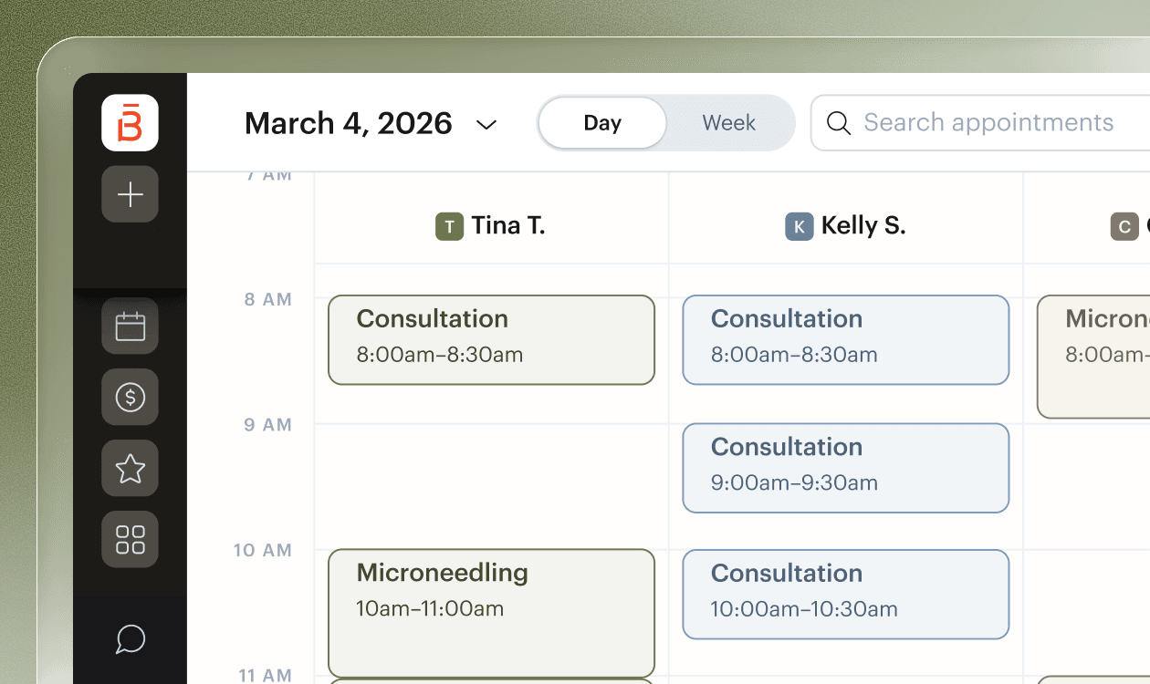This screenshot has width=1150, height=684.
Task: Open the dollar payments icon
Action: tap(130, 397)
